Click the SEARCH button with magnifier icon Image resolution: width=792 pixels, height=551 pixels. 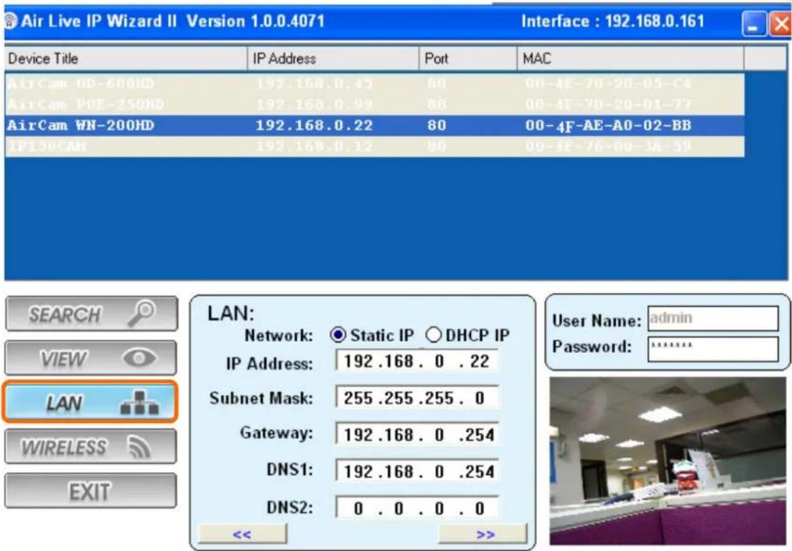point(91,314)
